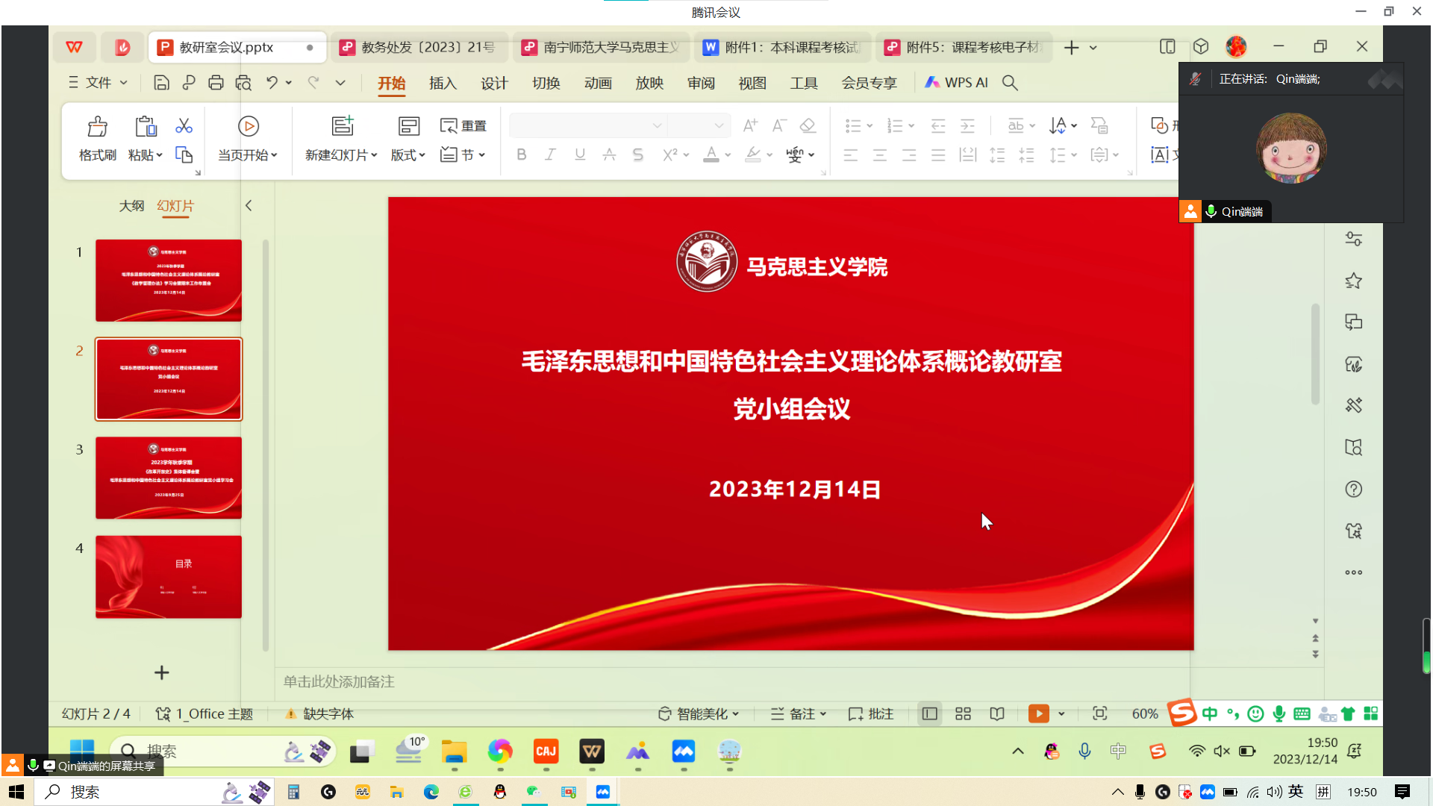Toggle Bold formatting
This screenshot has width=1433, height=806.
coord(522,154)
